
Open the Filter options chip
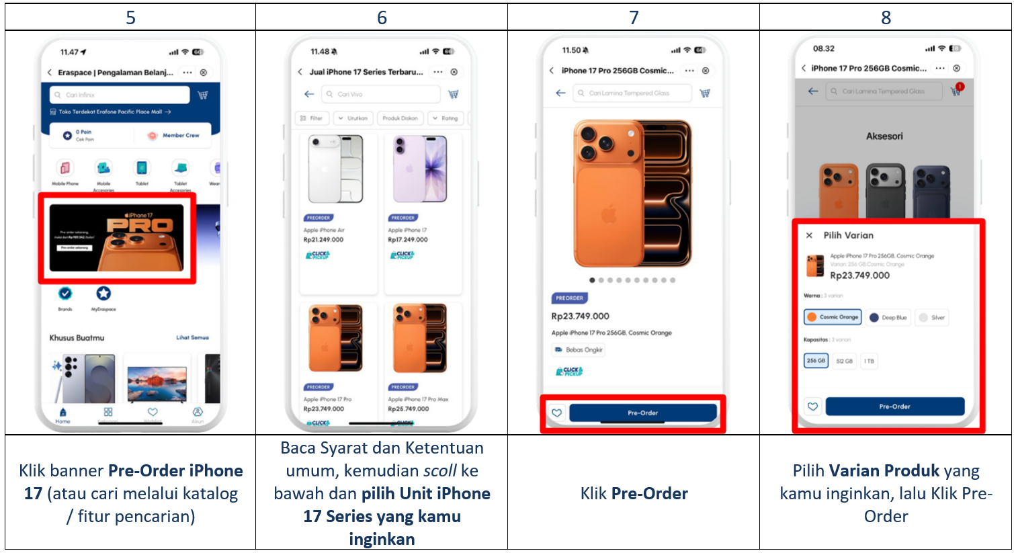[x=312, y=118]
